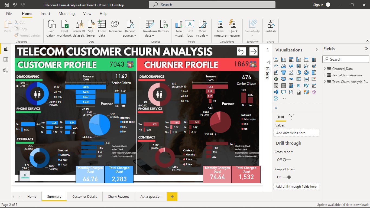Image resolution: width=370 pixels, height=208 pixels.
Task: Select the slicer visual icon
Action: click(x=276, y=86)
